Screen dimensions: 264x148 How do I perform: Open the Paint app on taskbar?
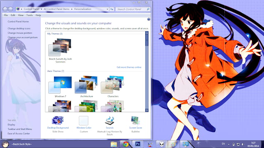click(x=174, y=144)
